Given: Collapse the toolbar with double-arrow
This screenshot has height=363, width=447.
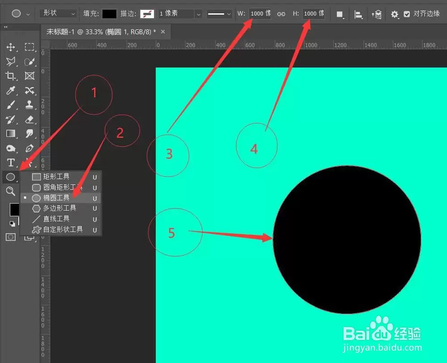Looking at the screenshot, I should [x=5, y=27].
